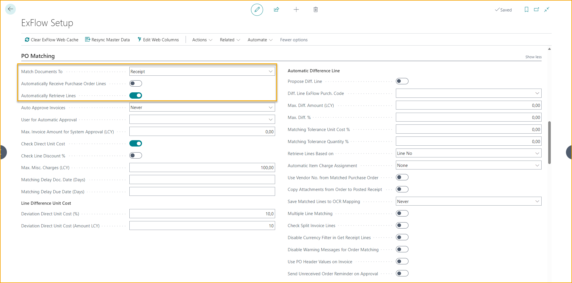Disable Automatically Retrieve Lines toggle
The image size is (572, 283).
tap(136, 95)
